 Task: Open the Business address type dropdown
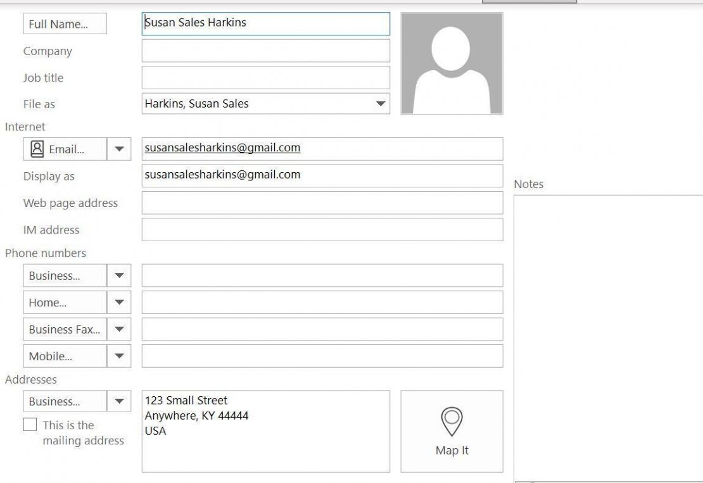click(x=120, y=401)
